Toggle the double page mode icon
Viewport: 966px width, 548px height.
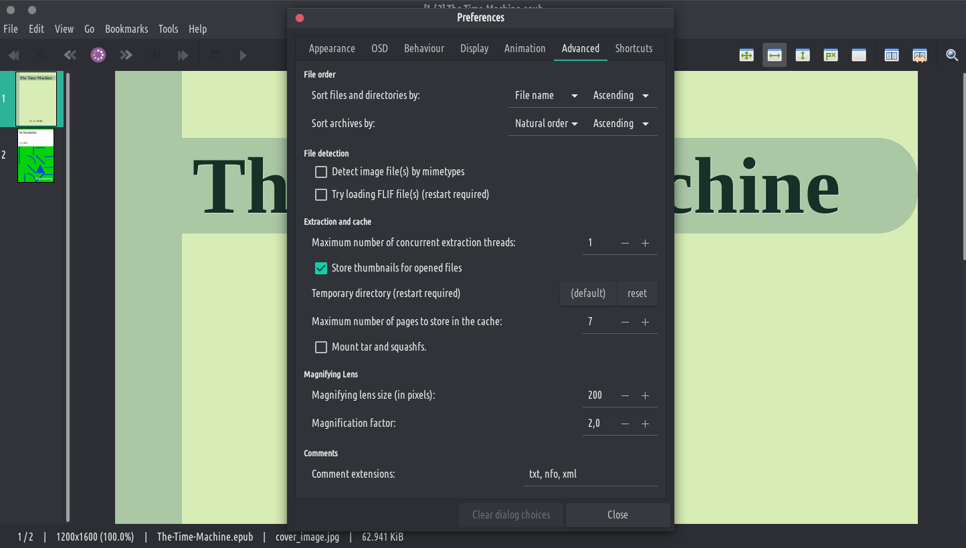point(892,56)
